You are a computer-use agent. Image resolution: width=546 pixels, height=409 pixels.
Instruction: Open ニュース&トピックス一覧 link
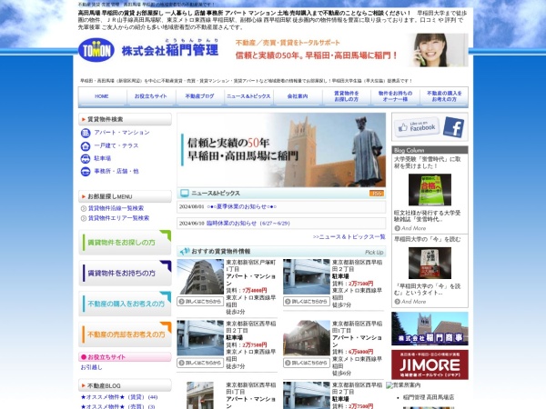coord(349,237)
